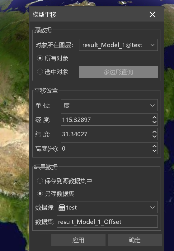
Task: Click the 多边形查询 button
Action: pyautogui.click(x=118, y=72)
